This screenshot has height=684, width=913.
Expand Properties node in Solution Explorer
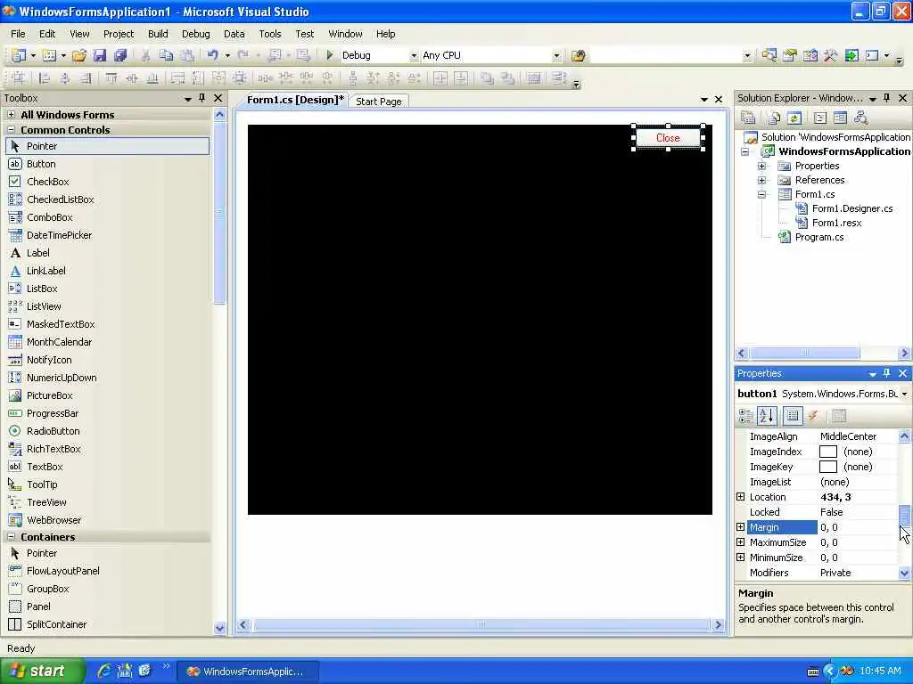click(x=761, y=166)
